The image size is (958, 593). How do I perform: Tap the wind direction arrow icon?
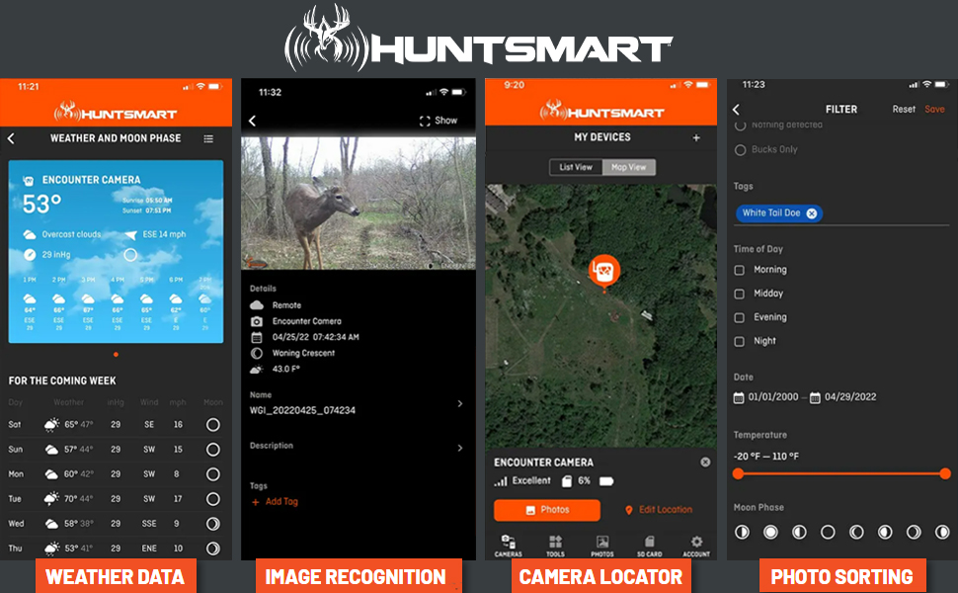pos(130,235)
